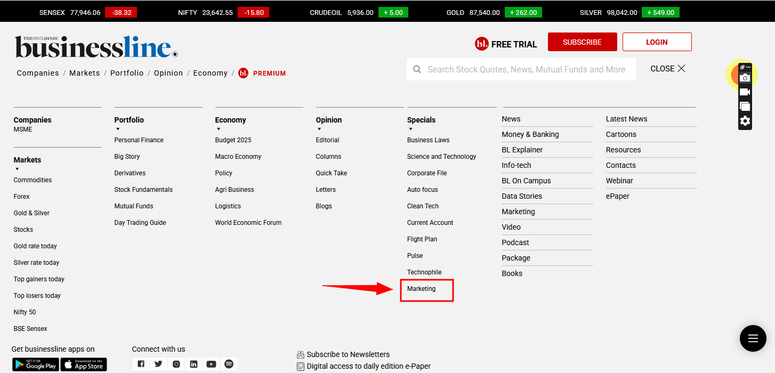Open the YouTube social icon

211,364
